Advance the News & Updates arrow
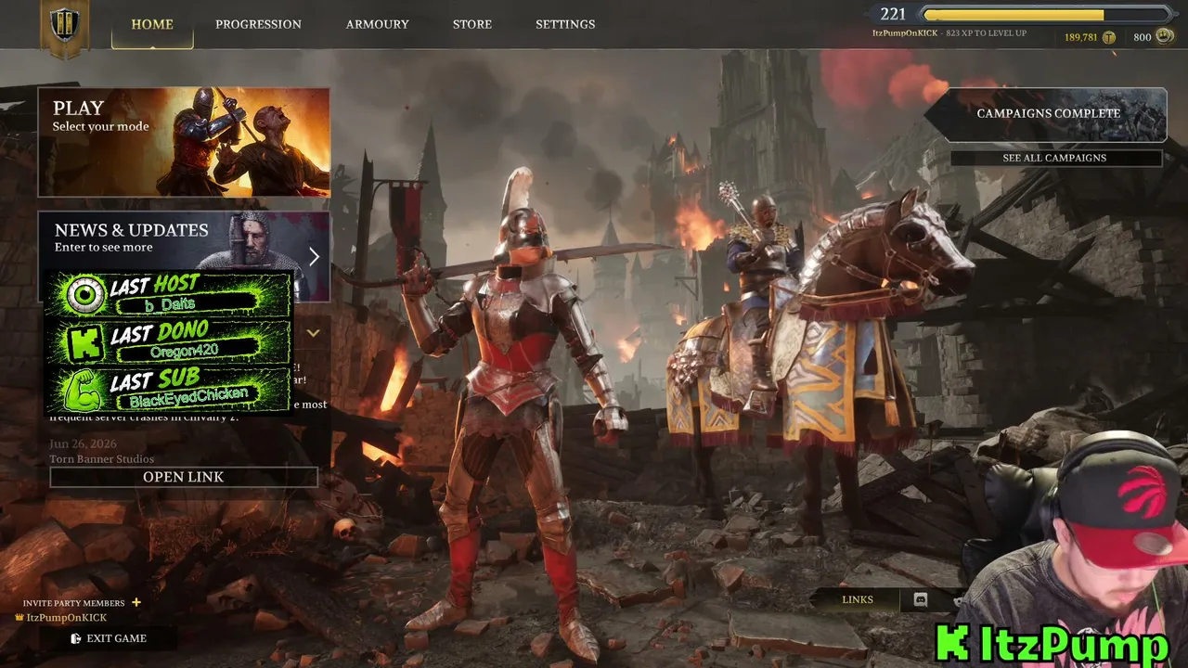1188x668 pixels. coord(314,257)
